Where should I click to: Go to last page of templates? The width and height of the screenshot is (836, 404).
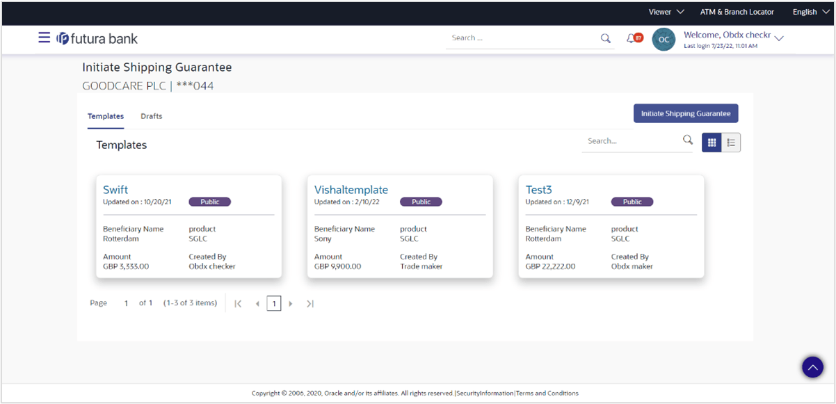coord(310,303)
